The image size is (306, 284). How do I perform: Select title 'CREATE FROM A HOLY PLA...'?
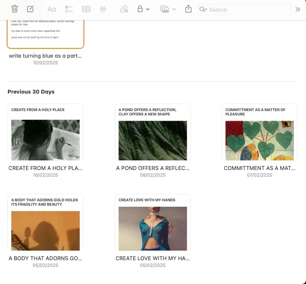(46, 168)
